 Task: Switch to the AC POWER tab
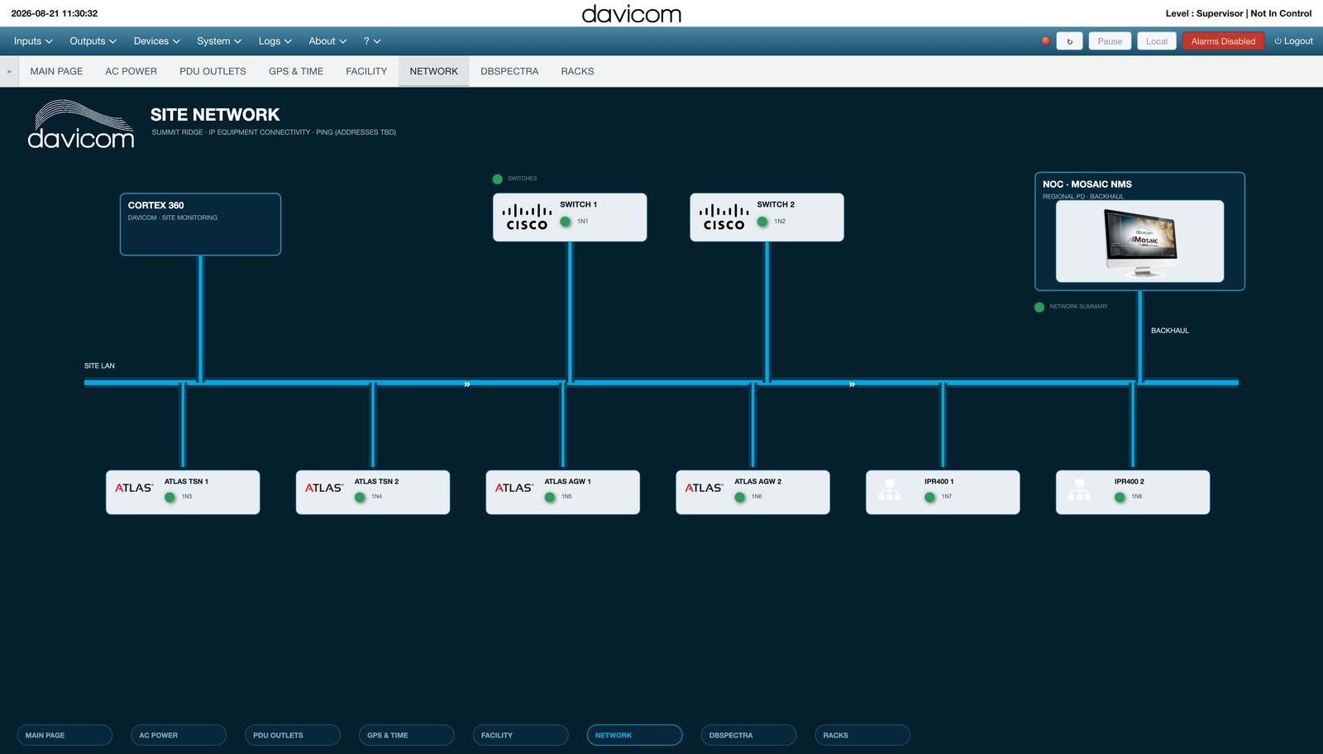click(131, 71)
